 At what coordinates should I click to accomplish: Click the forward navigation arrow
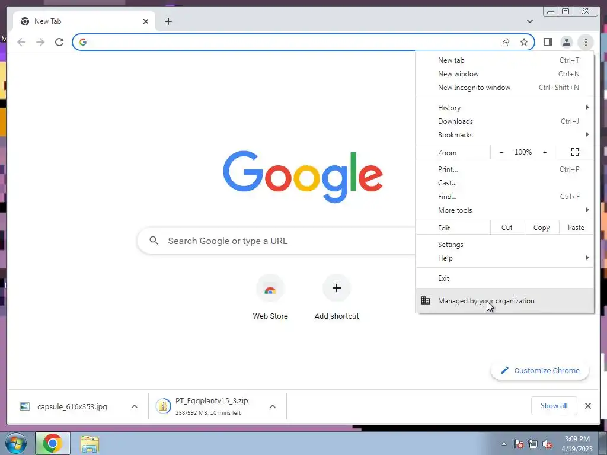point(40,42)
